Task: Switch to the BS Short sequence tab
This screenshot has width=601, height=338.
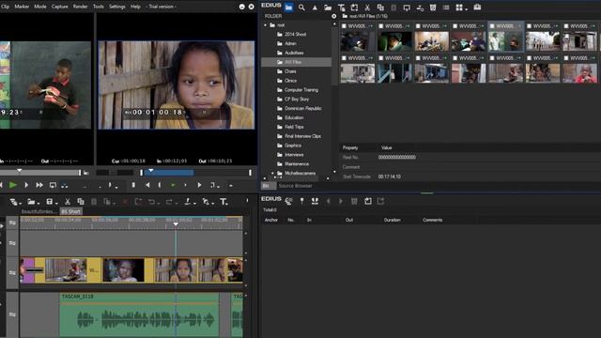Action: click(71, 211)
